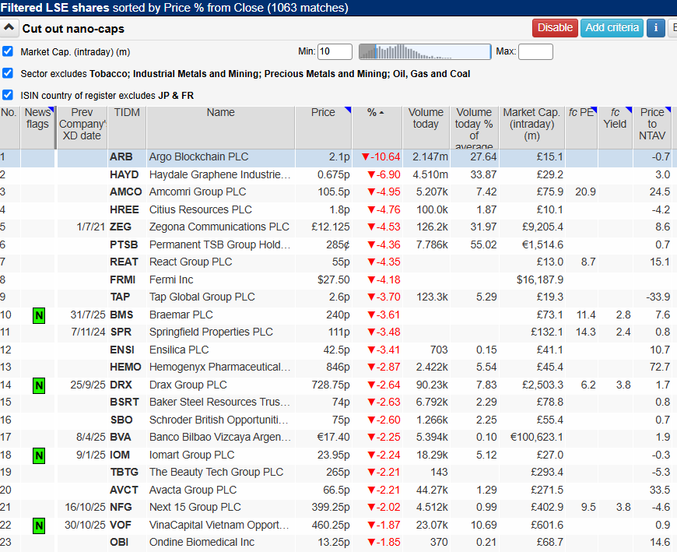The height and width of the screenshot is (552, 677).
Task: Open the filter info icon button
Action: (x=655, y=28)
